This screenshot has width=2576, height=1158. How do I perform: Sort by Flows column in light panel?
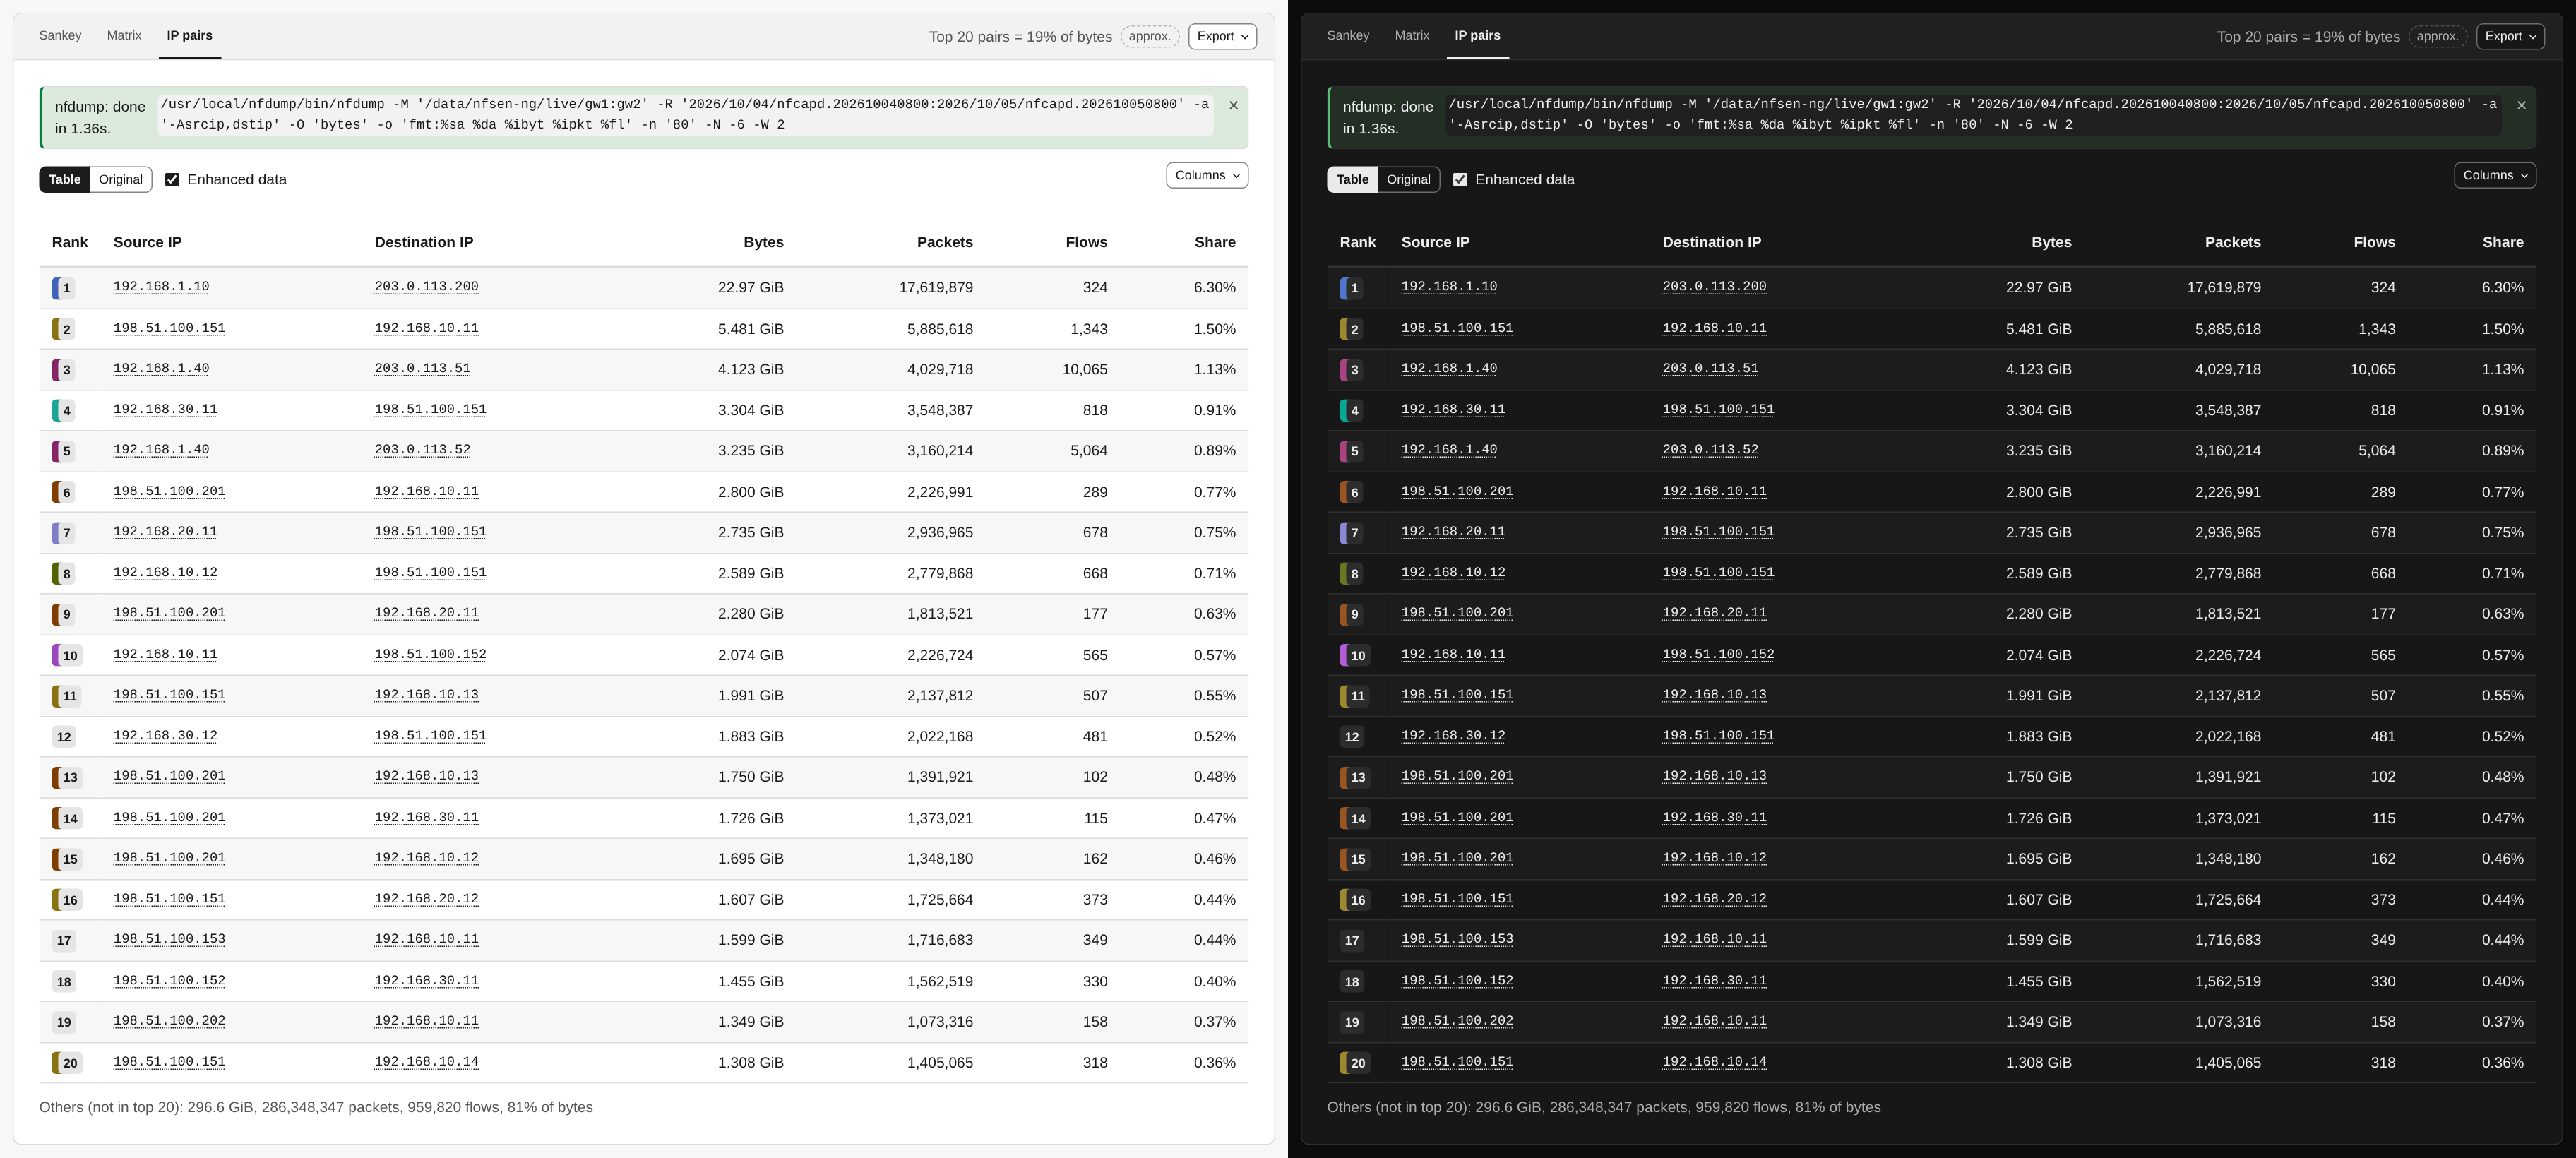(1086, 242)
